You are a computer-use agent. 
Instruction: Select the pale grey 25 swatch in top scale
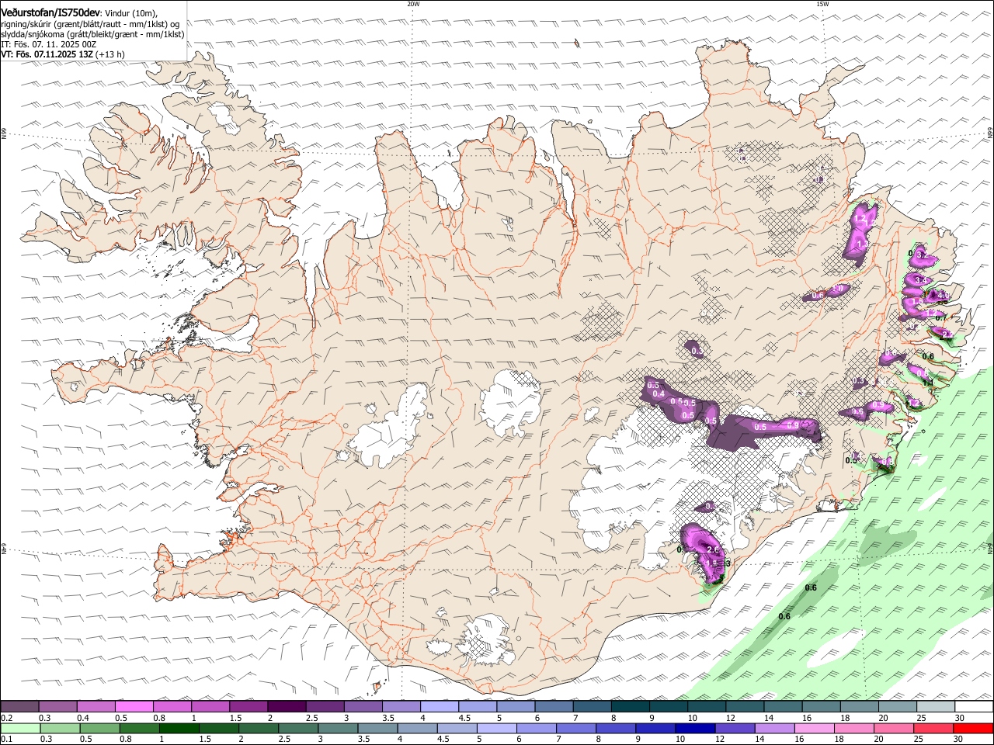pyautogui.click(x=935, y=707)
